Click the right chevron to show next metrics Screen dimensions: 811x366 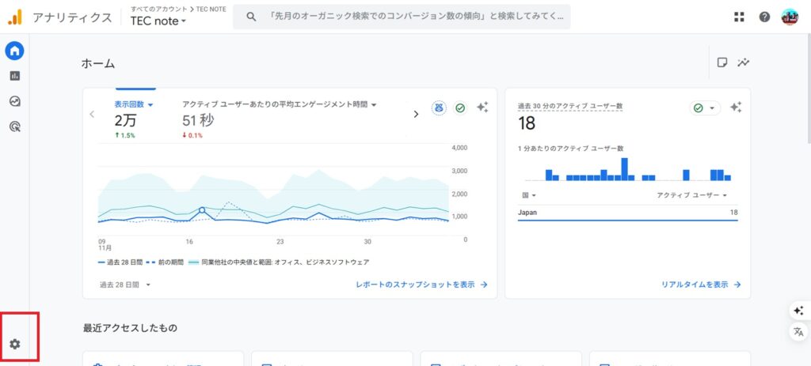coord(416,114)
